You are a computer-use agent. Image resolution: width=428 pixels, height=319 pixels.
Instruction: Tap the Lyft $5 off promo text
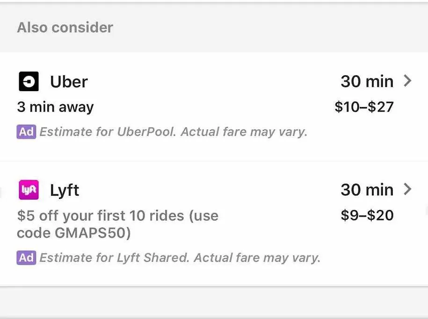[x=118, y=224]
